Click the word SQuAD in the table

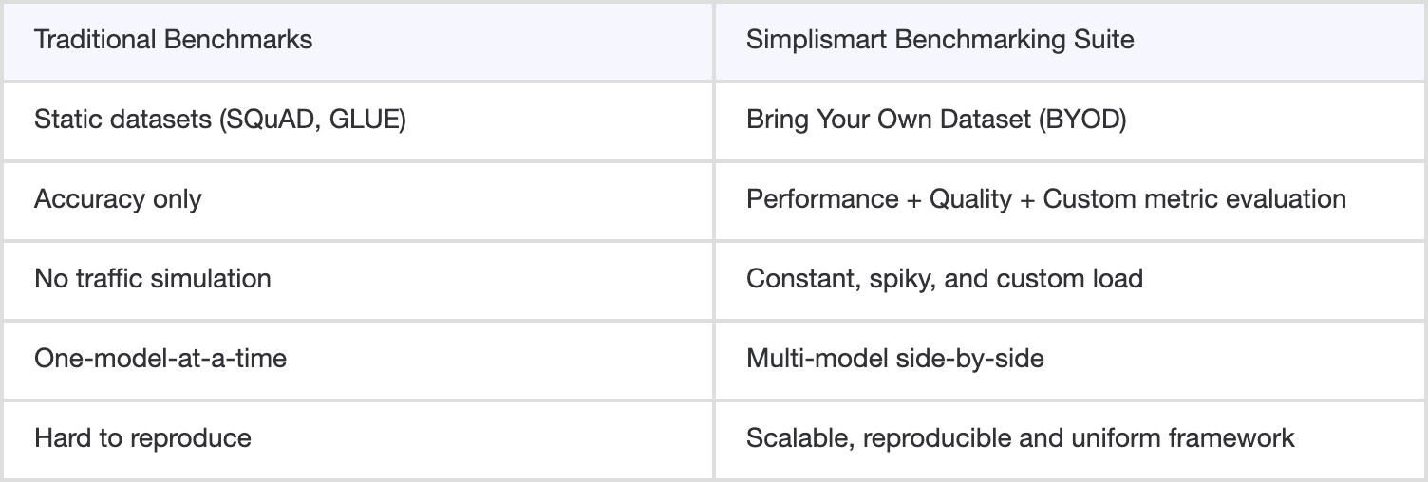click(280, 120)
